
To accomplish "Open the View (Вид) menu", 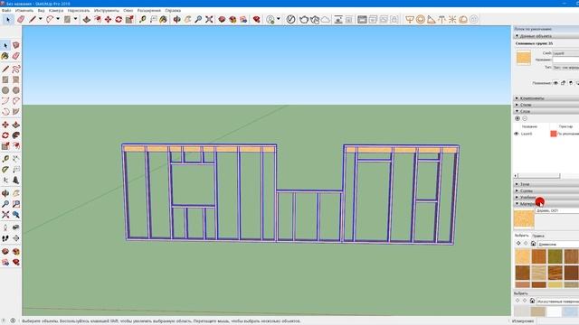I will [41, 10].
